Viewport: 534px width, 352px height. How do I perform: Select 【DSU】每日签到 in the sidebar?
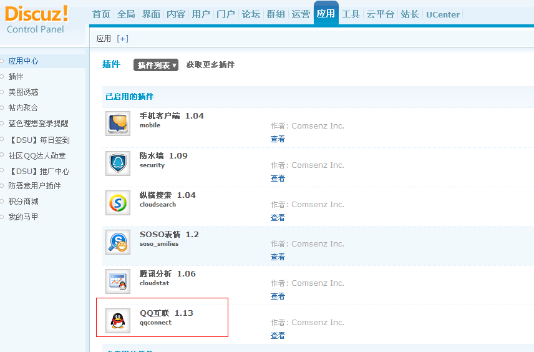[39, 140]
